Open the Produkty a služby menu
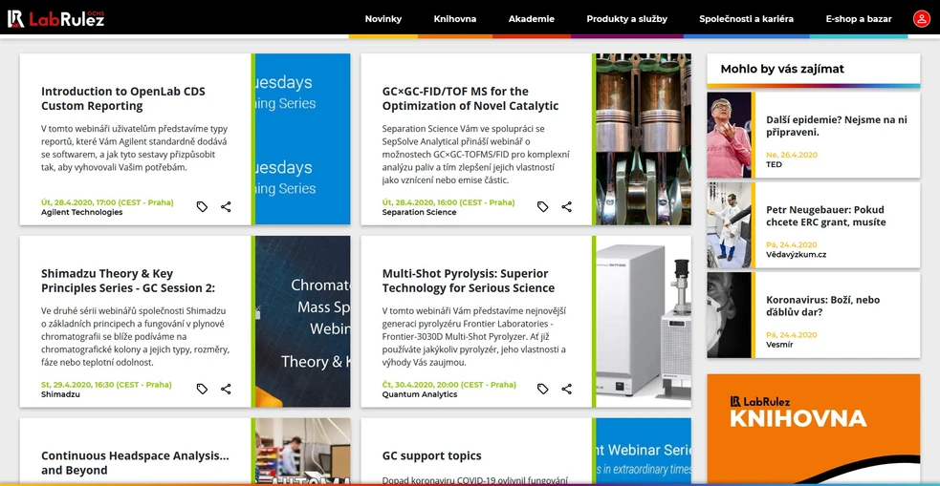Image resolution: width=940 pixels, height=486 pixels. (x=626, y=18)
